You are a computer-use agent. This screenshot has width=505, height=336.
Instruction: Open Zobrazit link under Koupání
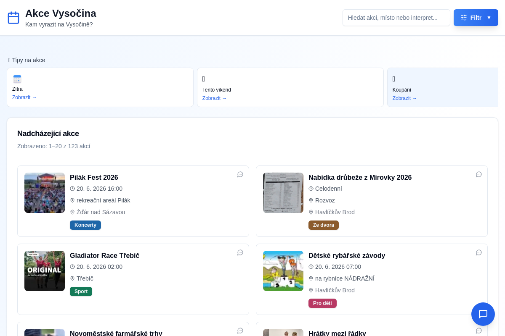[405, 98]
